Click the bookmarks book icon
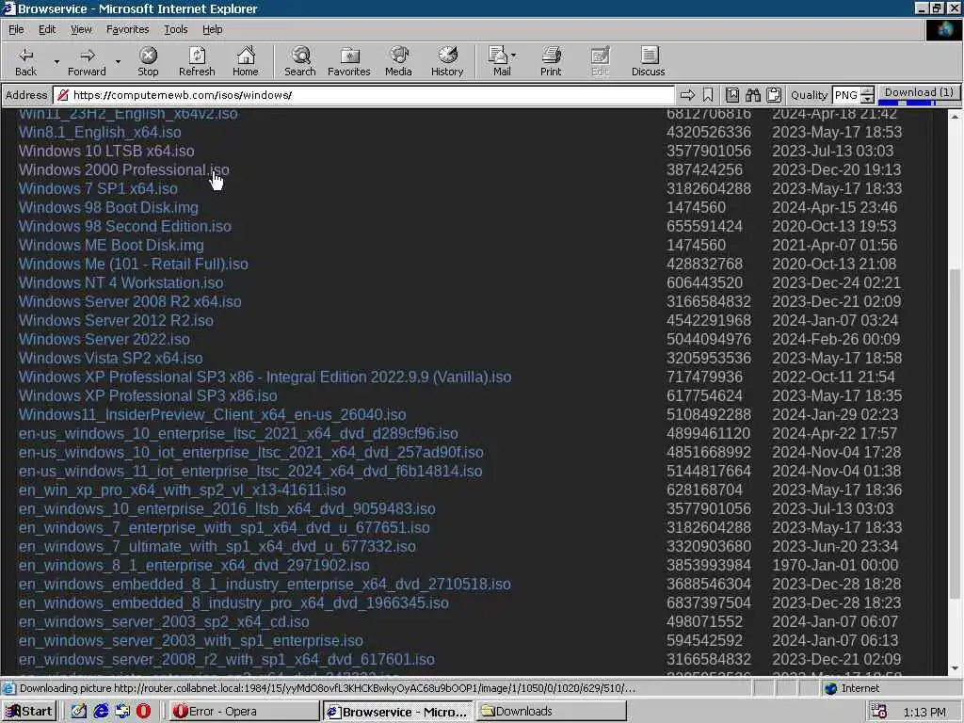Screen dimensions: 964x723 tap(732, 95)
